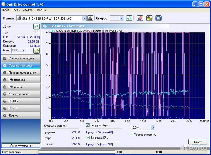Viewport: 211px width, 155px height.
Task: Open the Тесты menu
Action: click(x=16, y=10)
